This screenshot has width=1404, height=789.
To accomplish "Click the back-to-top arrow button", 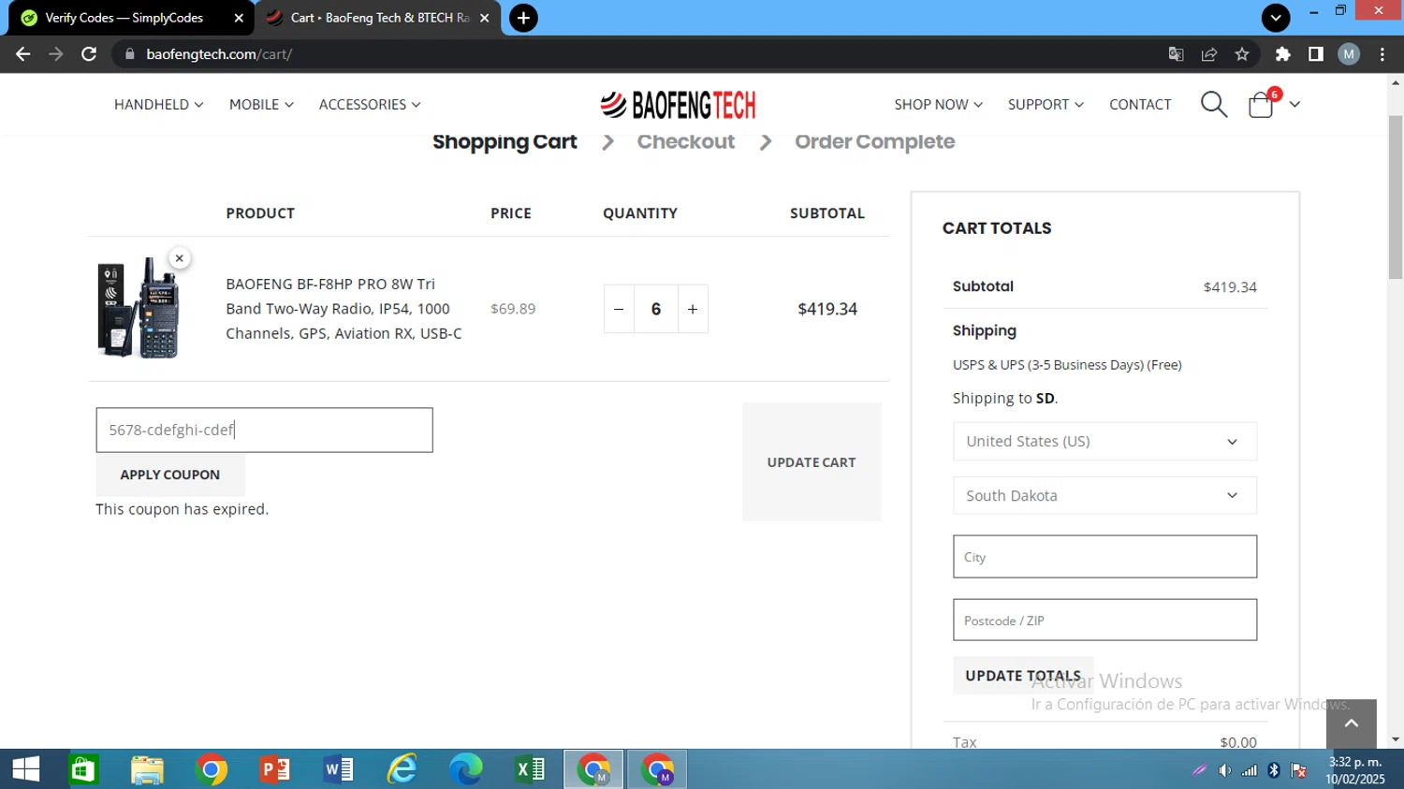I will 1352,723.
